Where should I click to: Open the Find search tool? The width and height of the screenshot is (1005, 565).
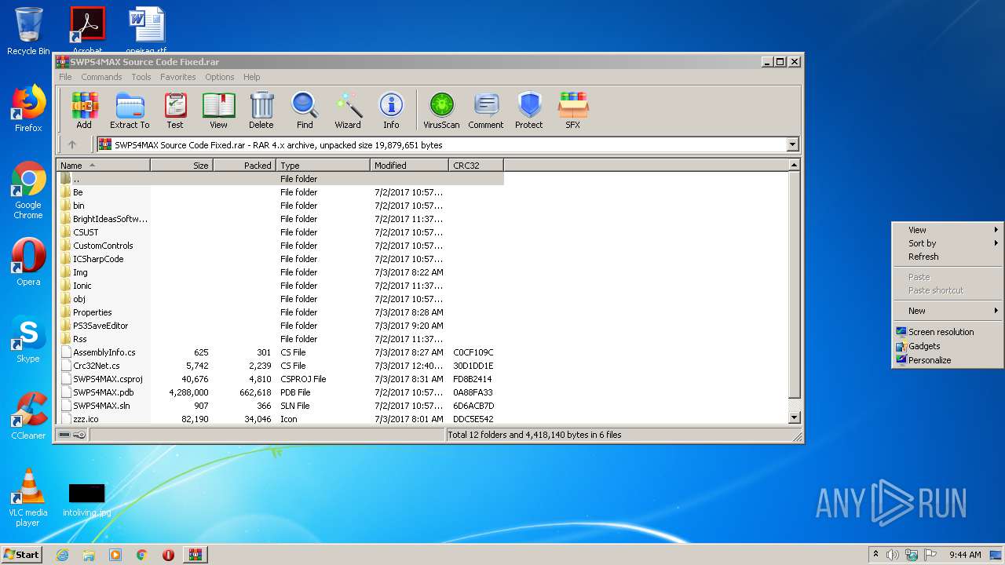(305, 110)
